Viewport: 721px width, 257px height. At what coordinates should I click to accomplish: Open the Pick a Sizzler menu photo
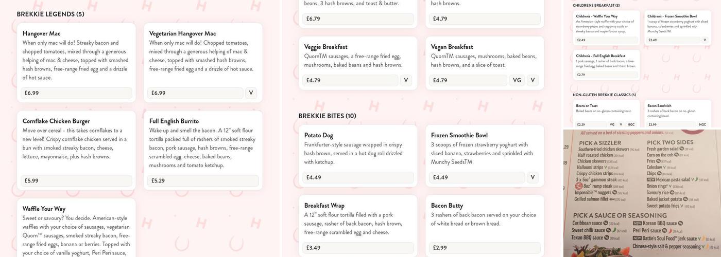[642, 193]
